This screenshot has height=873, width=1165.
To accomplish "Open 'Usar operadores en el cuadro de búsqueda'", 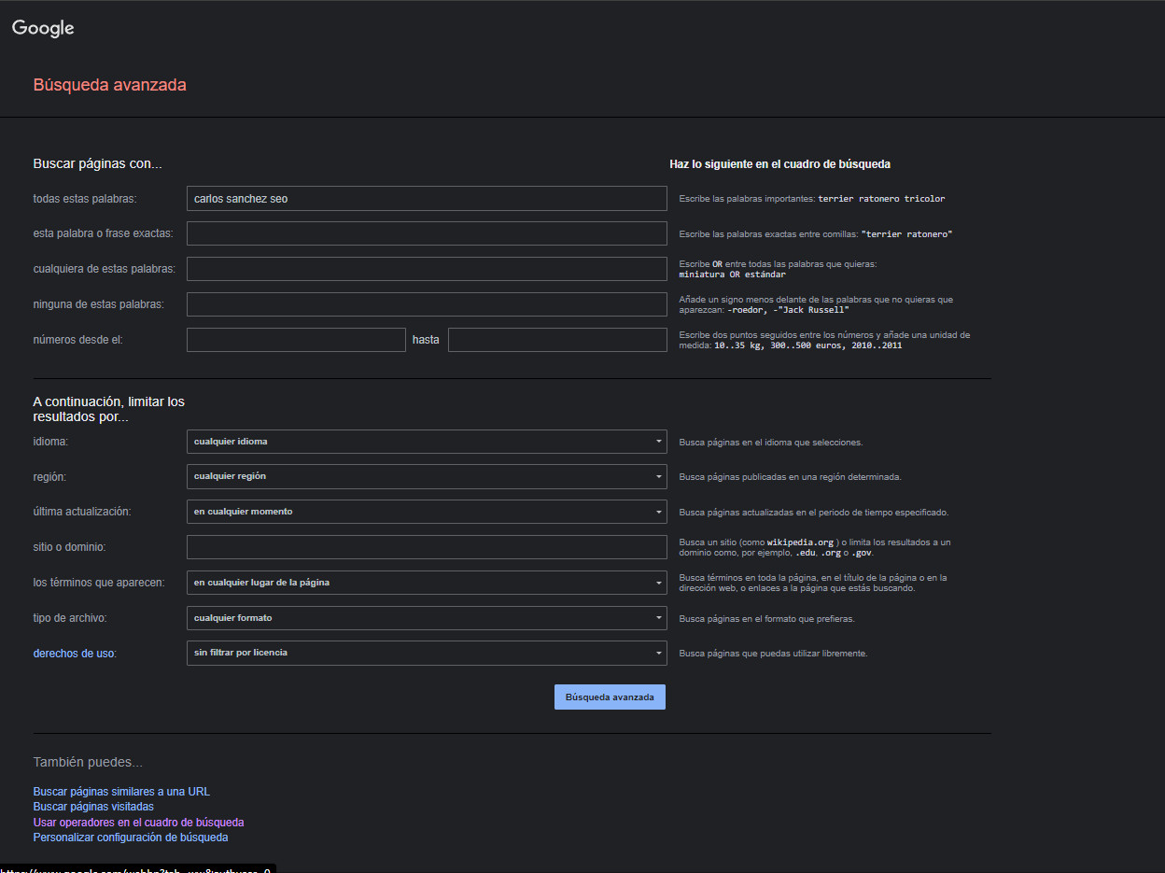I will click(x=138, y=823).
